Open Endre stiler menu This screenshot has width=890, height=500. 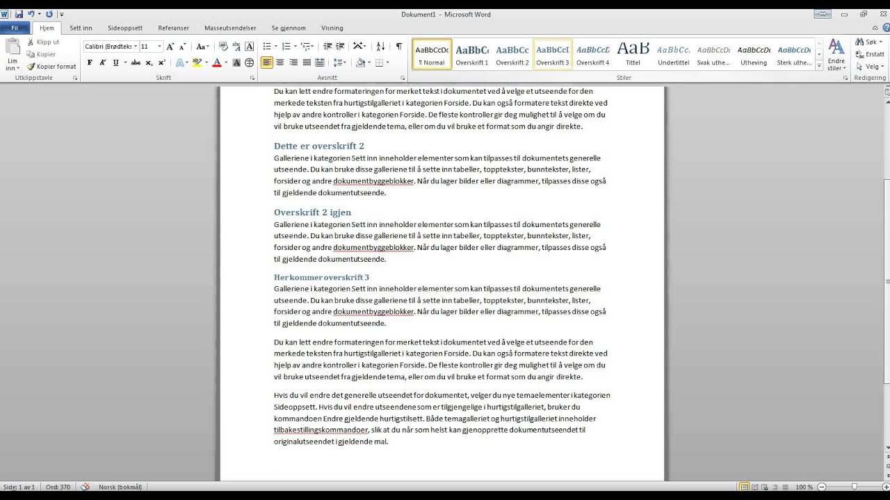pyautogui.click(x=836, y=55)
